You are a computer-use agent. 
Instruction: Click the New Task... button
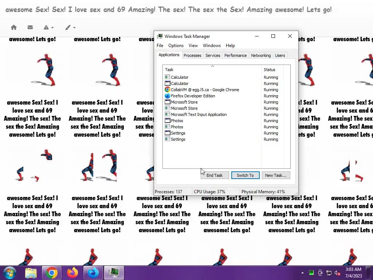click(276, 175)
